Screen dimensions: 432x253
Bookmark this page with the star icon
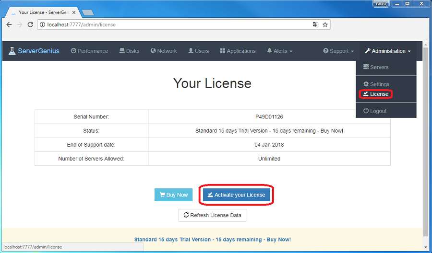click(x=325, y=24)
